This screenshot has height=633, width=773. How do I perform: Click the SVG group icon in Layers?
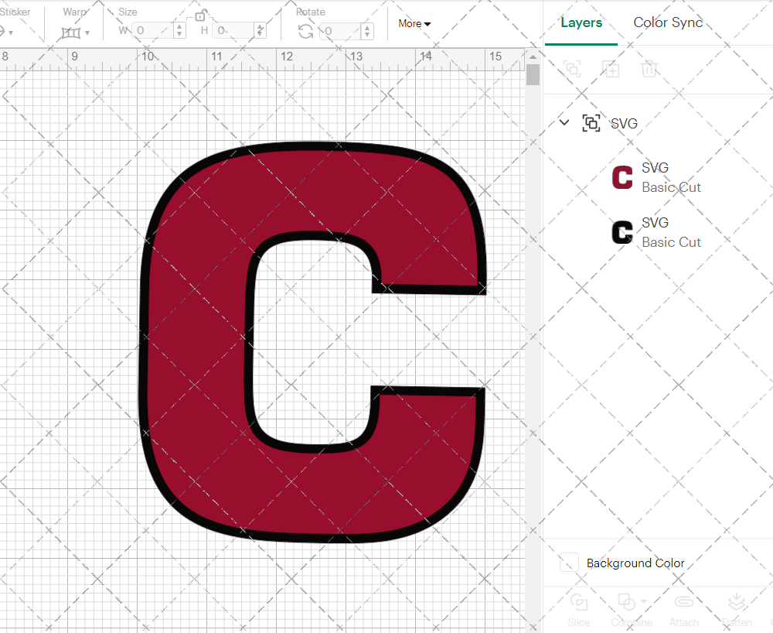click(x=591, y=123)
